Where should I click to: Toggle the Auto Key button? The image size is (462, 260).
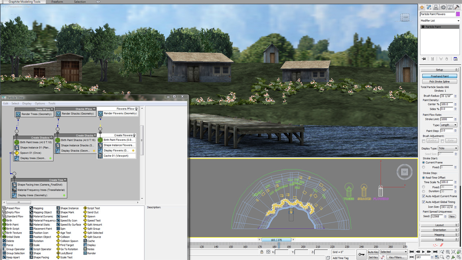coord(373,252)
